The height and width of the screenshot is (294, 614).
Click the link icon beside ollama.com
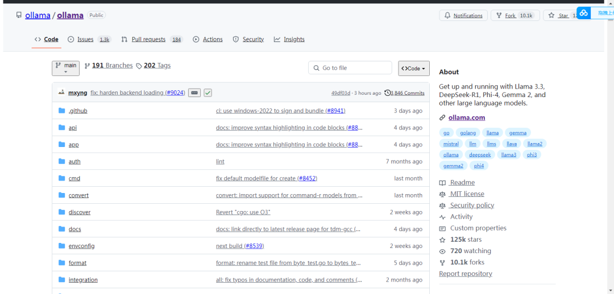click(442, 117)
